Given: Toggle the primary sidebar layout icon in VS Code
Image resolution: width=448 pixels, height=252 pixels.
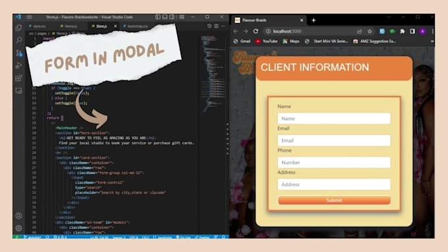Looking at the screenshot, I should [157, 17].
